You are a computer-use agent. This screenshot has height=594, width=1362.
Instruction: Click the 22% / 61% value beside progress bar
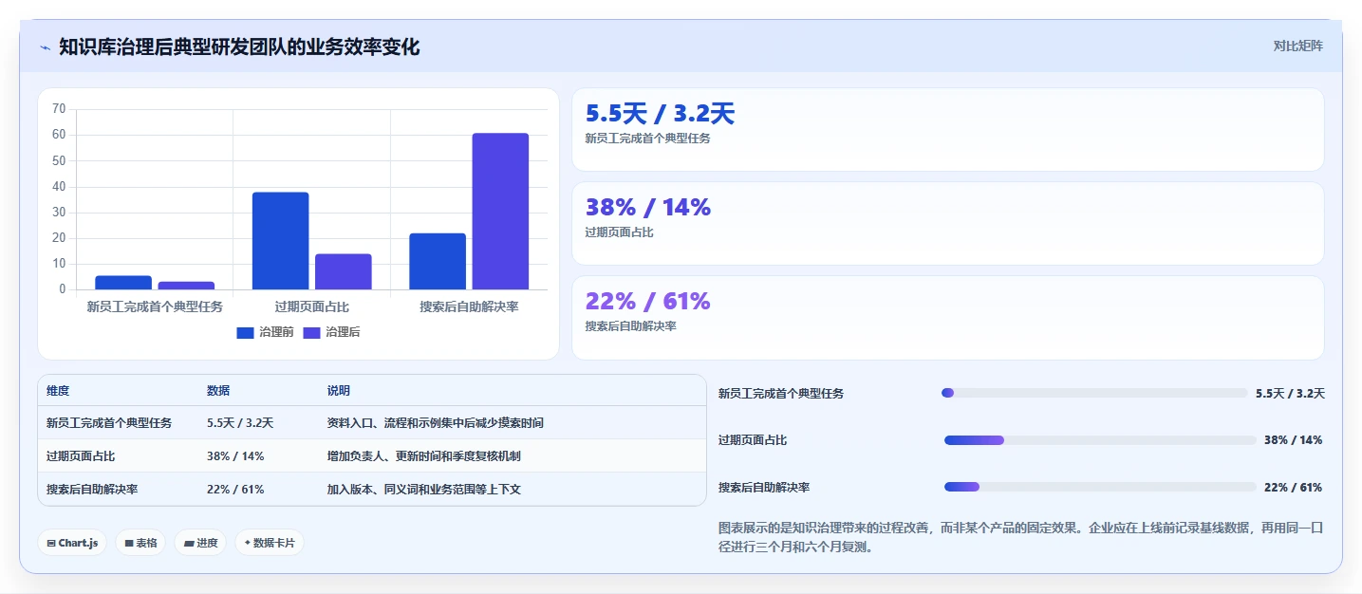point(1293,487)
